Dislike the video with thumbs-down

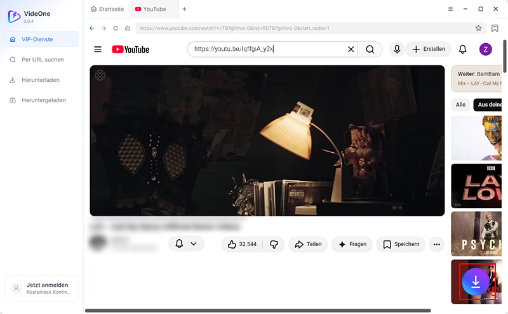(274, 244)
